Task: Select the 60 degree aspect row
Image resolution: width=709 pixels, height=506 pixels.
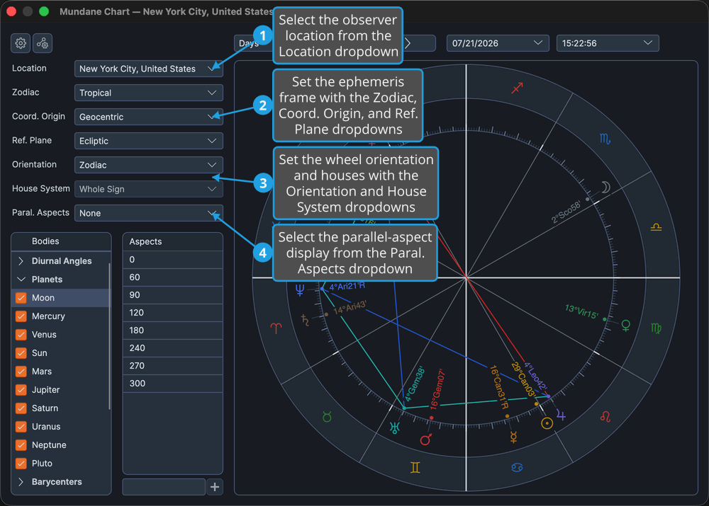Action: tap(173, 277)
